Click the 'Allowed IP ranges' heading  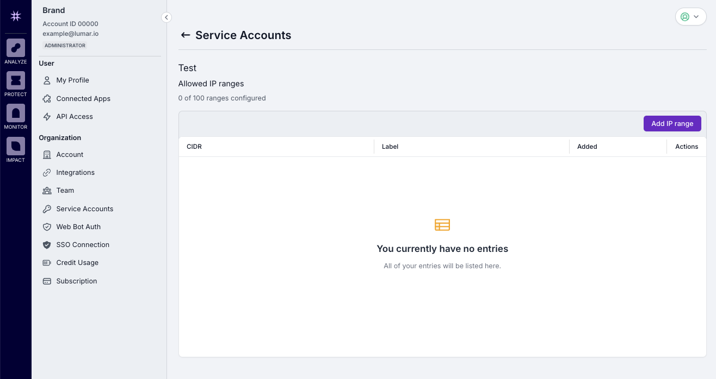tap(211, 84)
